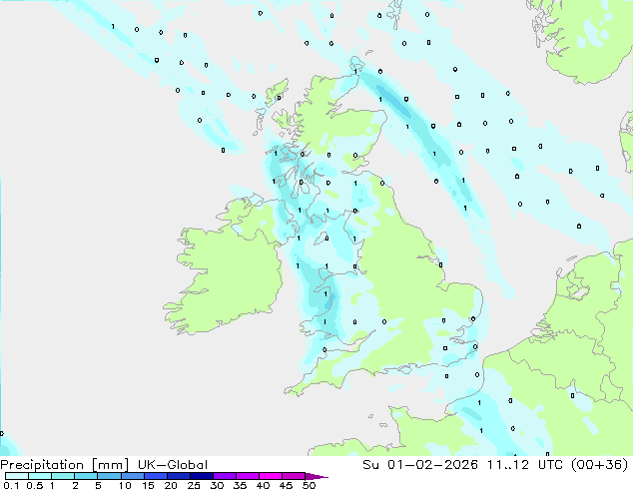Screen dimensions: 633x489
Task: Click the '(00+36)' forecast offset text
Action: click(x=599, y=465)
